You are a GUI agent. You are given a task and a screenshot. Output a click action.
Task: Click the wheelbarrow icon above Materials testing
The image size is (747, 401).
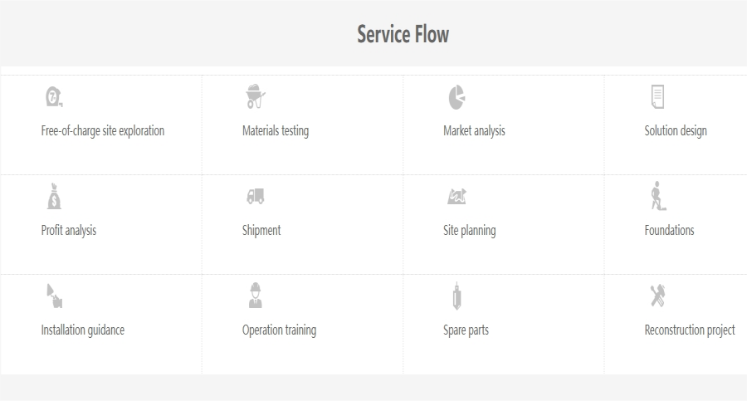pyautogui.click(x=255, y=96)
